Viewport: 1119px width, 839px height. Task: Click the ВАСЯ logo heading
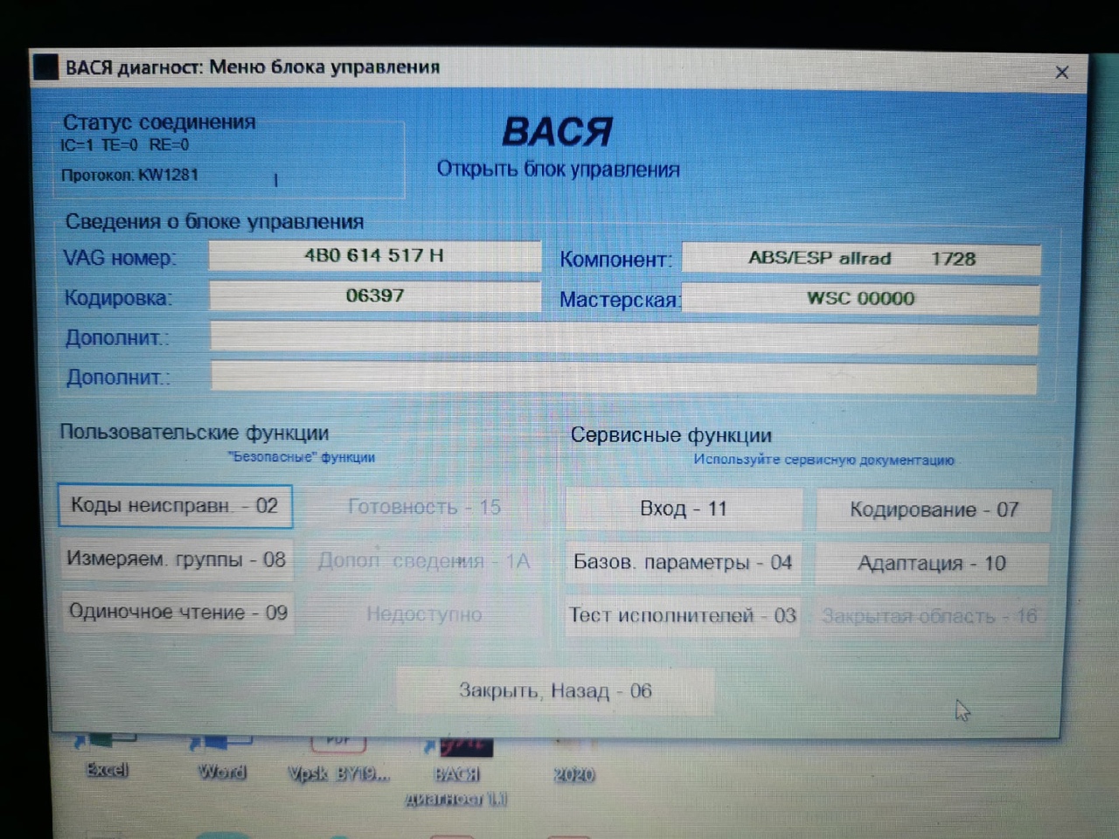point(557,132)
